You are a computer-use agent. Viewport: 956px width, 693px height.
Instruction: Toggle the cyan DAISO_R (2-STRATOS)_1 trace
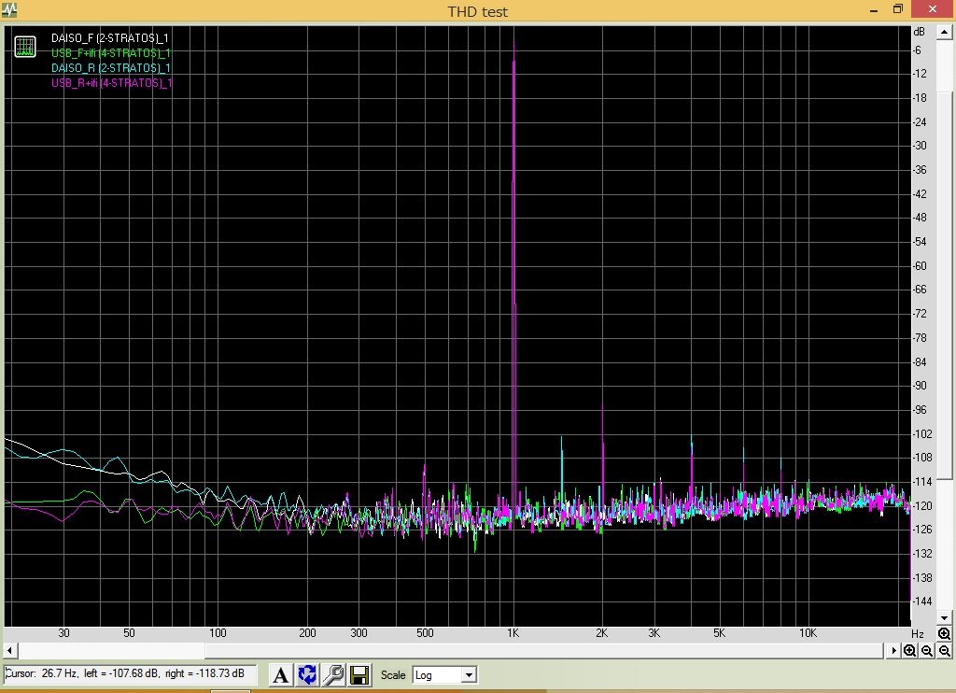pos(110,68)
